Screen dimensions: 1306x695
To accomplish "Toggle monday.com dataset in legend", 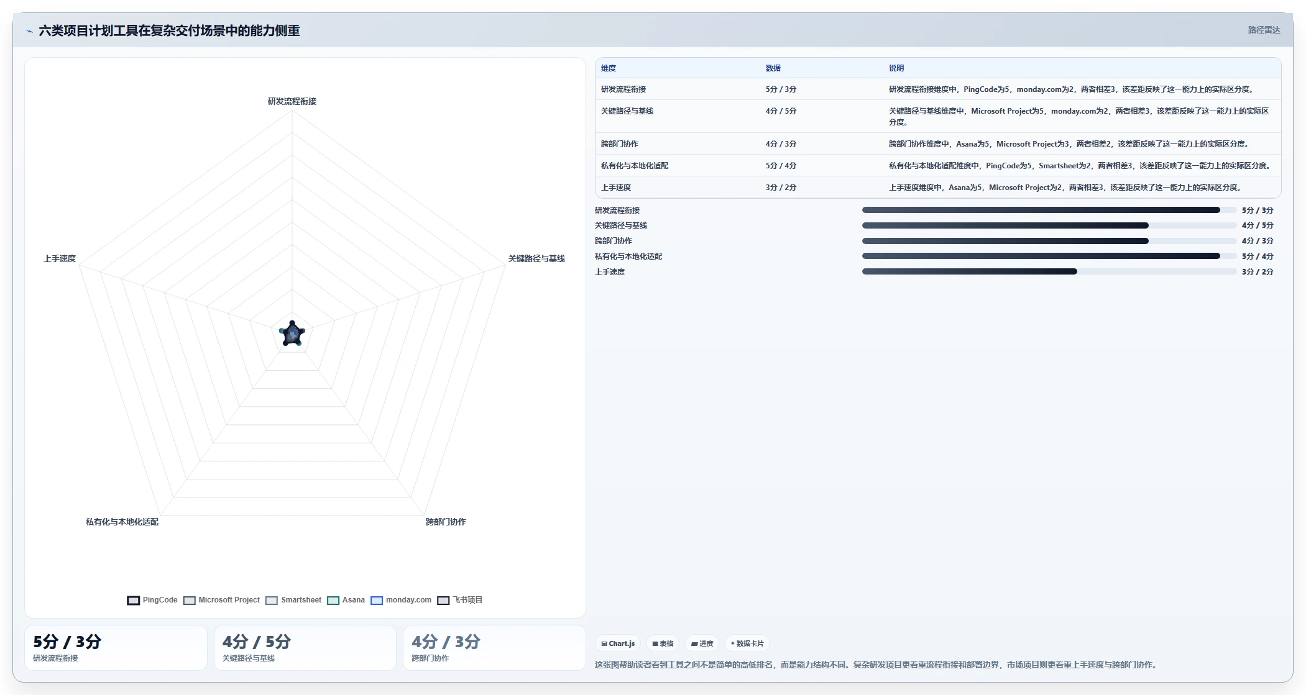I will [x=401, y=600].
